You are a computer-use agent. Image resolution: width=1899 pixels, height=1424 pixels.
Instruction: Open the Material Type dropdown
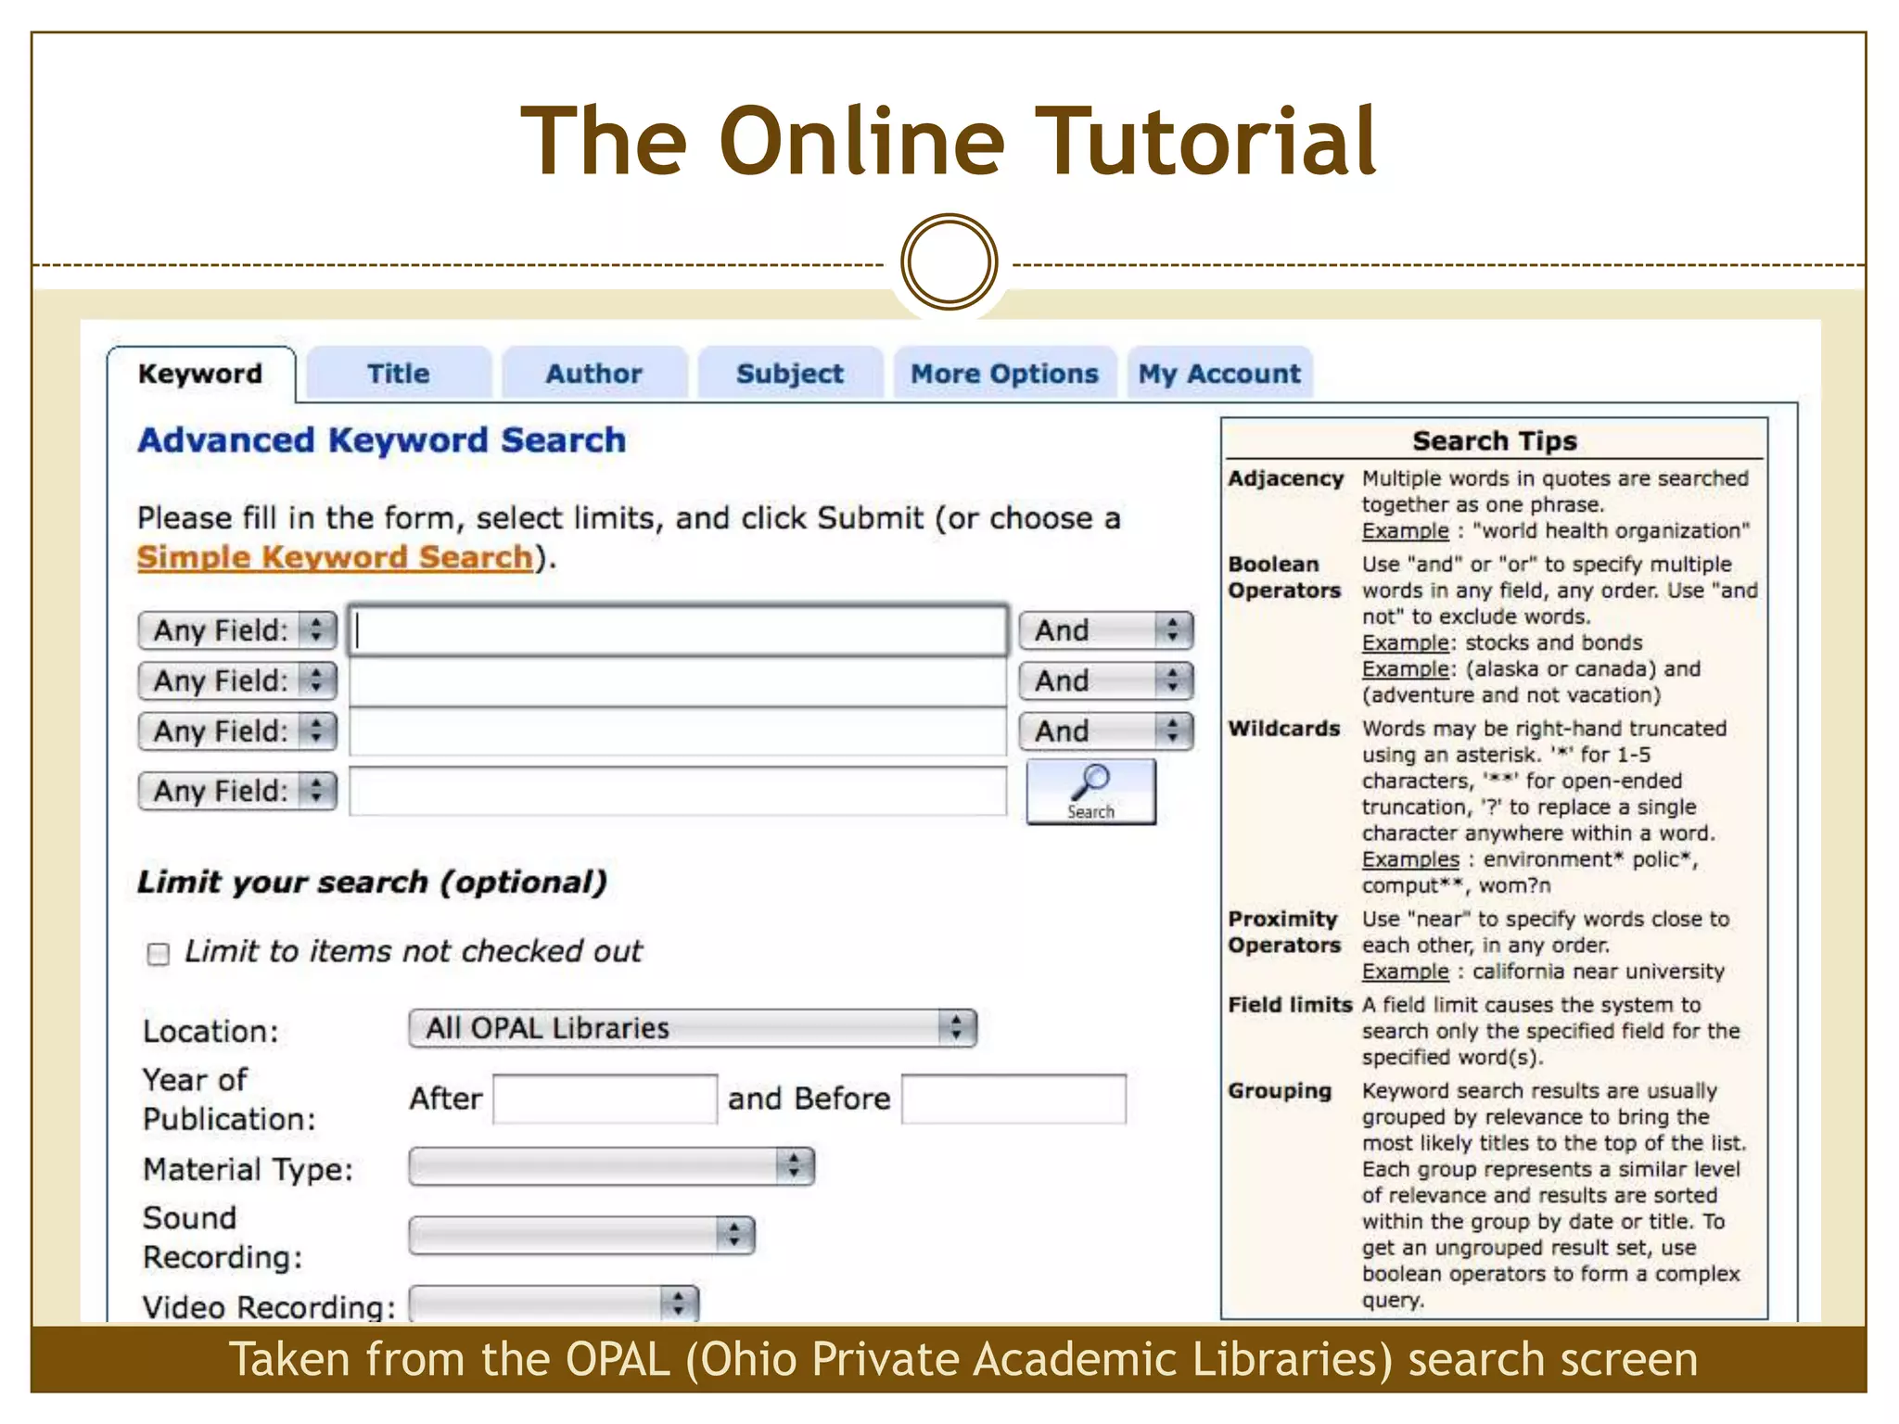[612, 1166]
